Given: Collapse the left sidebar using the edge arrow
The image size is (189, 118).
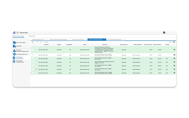Looking at the screenshot, I should point(31,73).
